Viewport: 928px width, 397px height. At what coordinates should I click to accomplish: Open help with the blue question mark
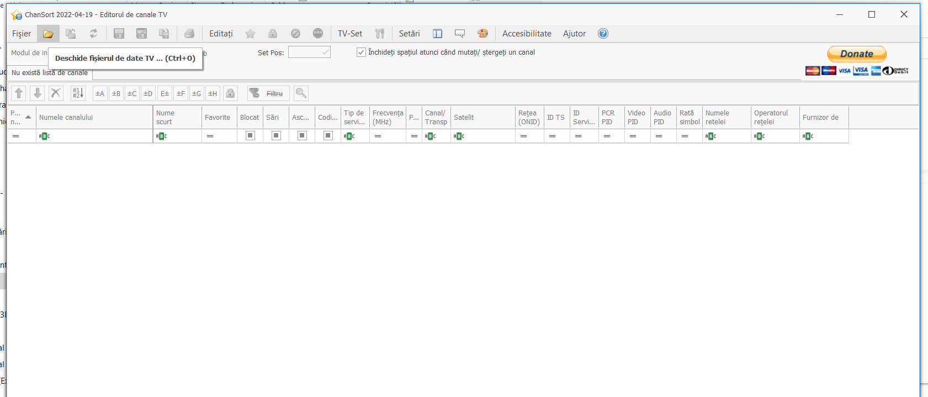point(603,34)
